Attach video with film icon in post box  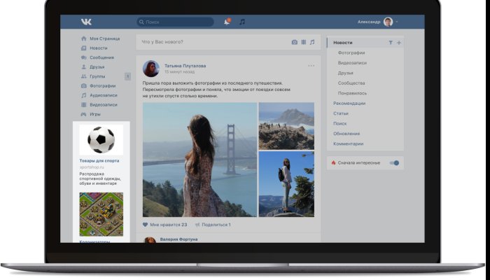point(303,42)
